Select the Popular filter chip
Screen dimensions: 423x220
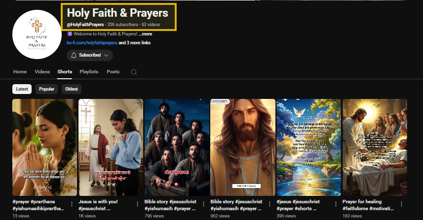point(47,89)
